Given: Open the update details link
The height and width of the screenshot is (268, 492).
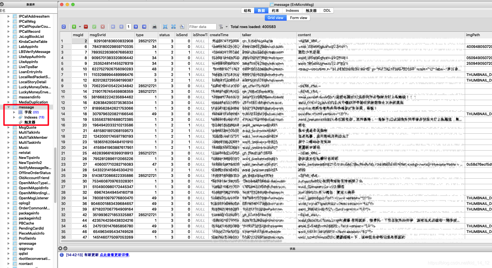Looking at the screenshot, I should coord(114,255).
